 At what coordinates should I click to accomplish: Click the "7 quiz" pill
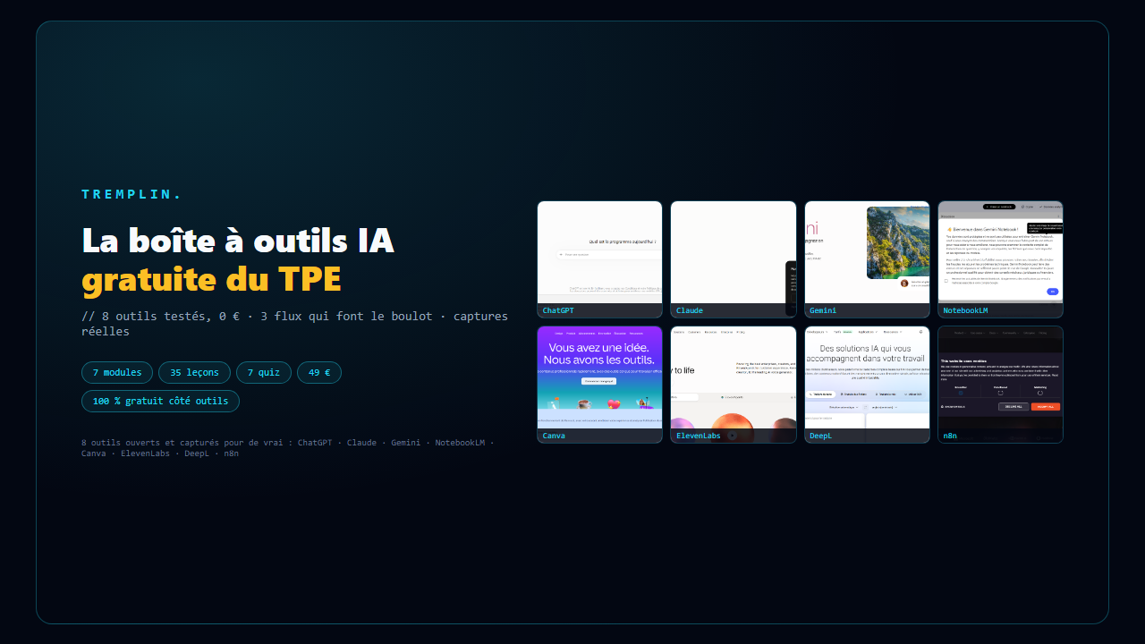[264, 373]
